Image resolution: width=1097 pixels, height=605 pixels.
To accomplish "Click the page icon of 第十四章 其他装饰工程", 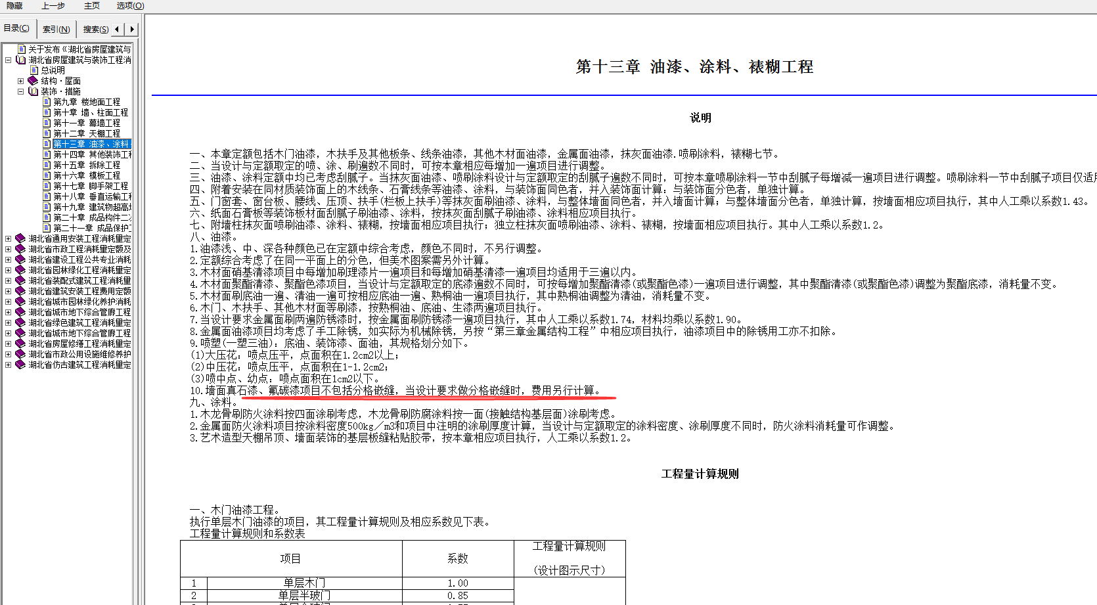I will tap(47, 154).
